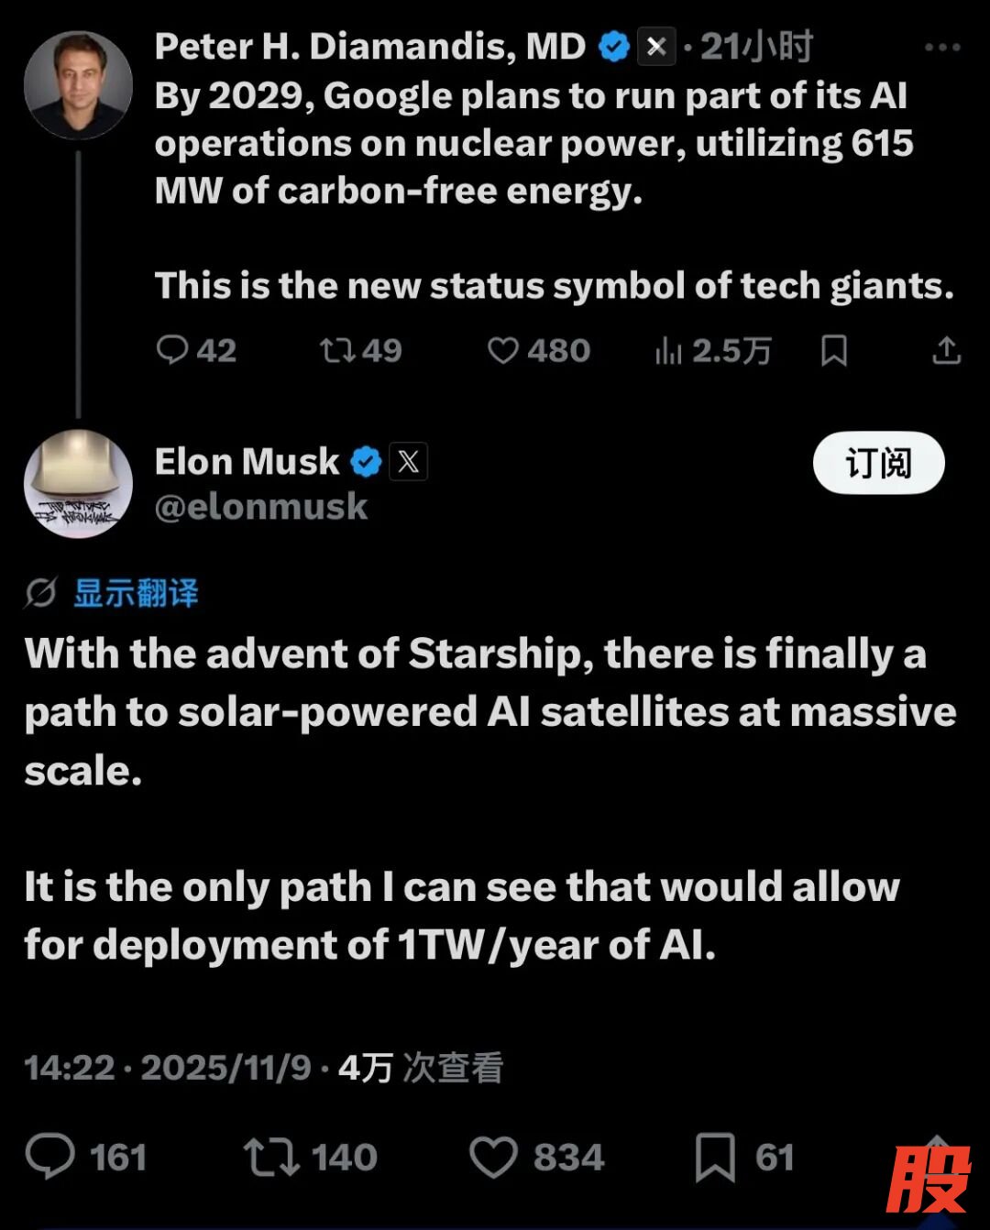Click the blue verified checkmark beside Elon Musk
990x1230 pixels.
pos(367,462)
